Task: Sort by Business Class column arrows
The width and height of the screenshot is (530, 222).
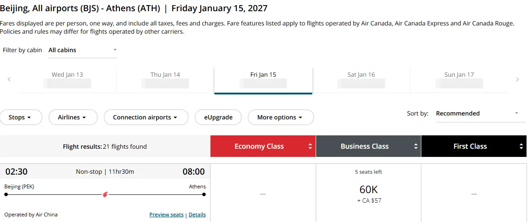Action: click(415, 147)
